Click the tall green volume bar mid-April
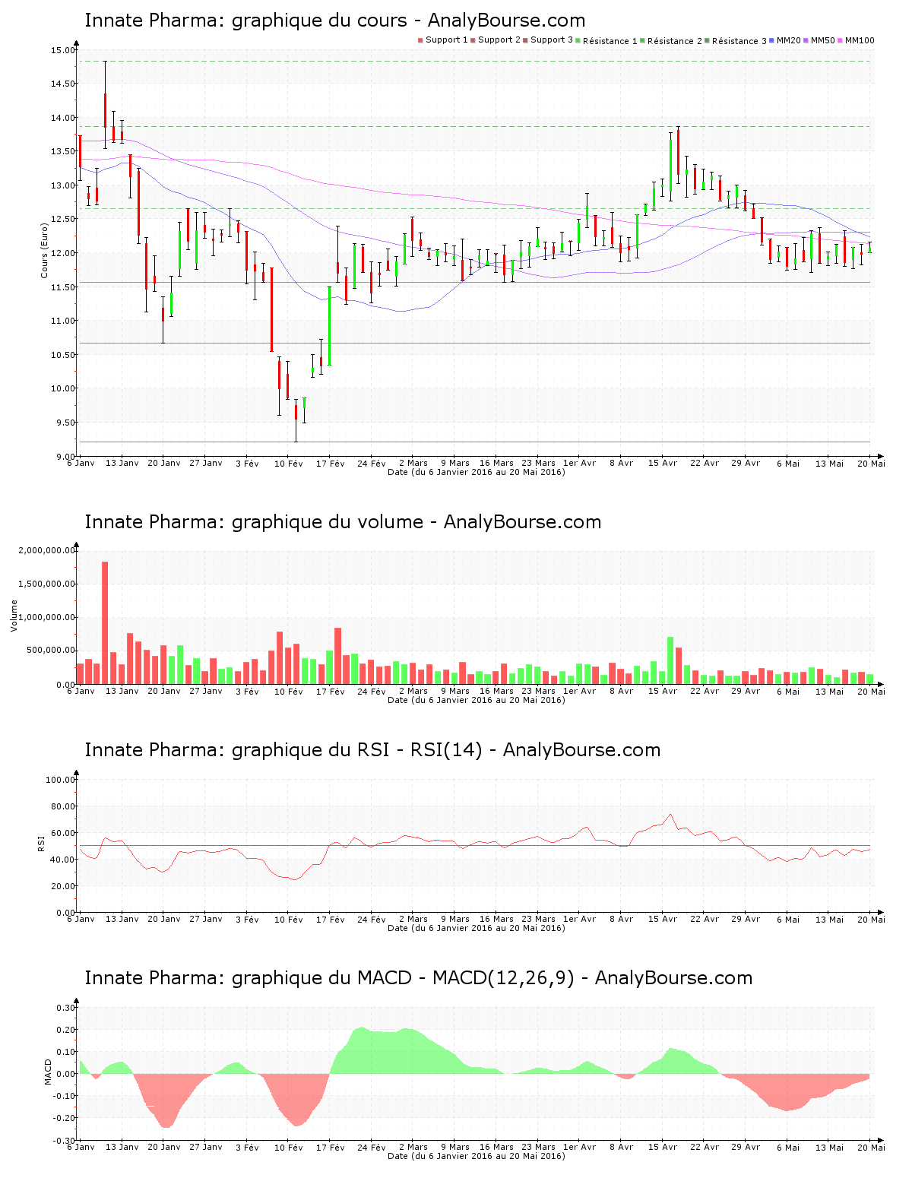This screenshot has height=1178, width=912. [x=670, y=660]
